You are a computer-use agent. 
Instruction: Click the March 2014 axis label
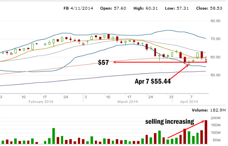127,101
